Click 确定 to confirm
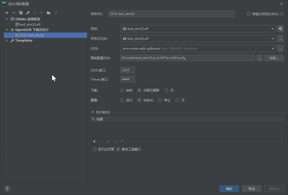Viewport: 288px width, 195px height. 229,189
